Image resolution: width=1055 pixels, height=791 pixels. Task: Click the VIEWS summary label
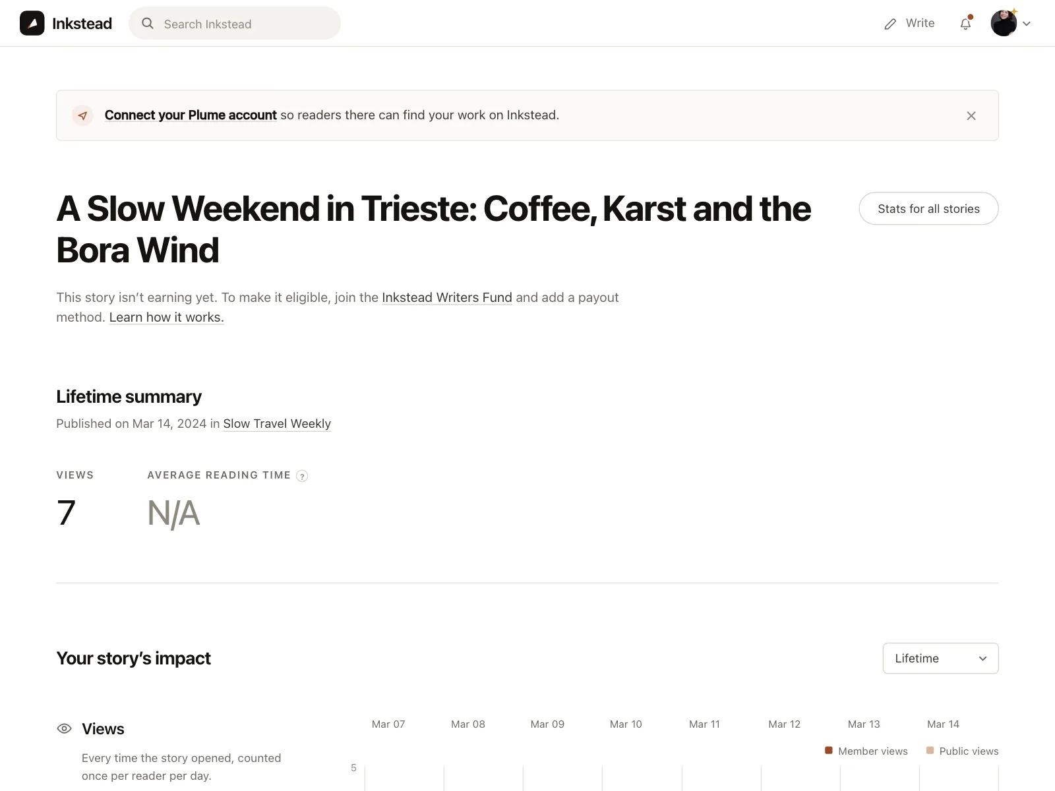(75, 475)
